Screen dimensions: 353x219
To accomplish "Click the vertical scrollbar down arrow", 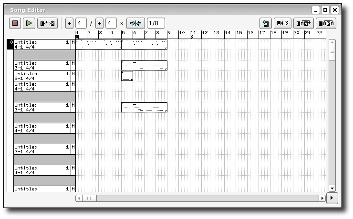I will [x=332, y=189].
